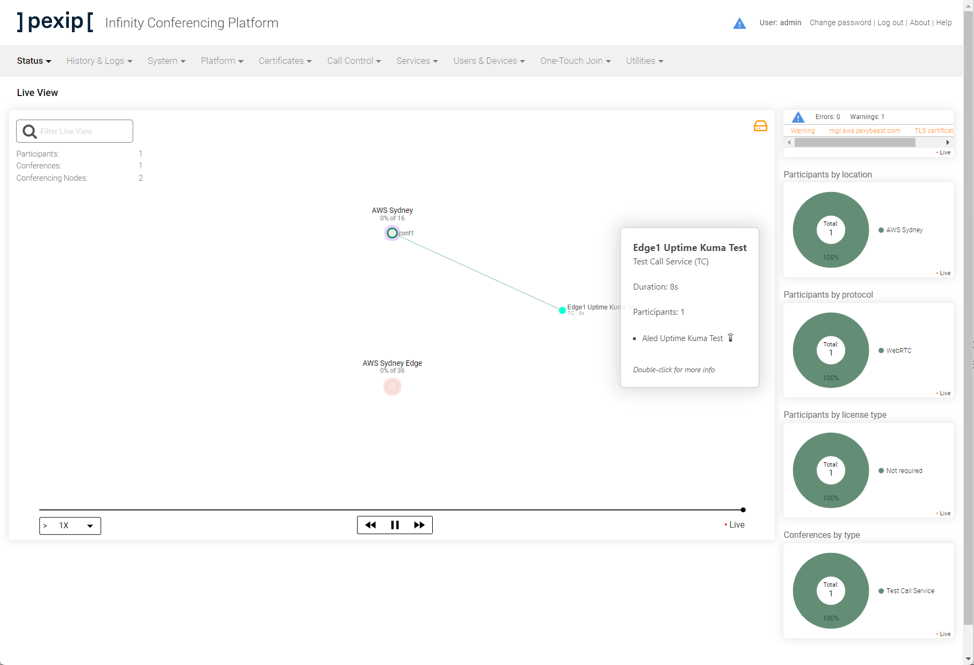Open the System menu
Image resolution: width=974 pixels, height=665 pixels.
pos(166,61)
